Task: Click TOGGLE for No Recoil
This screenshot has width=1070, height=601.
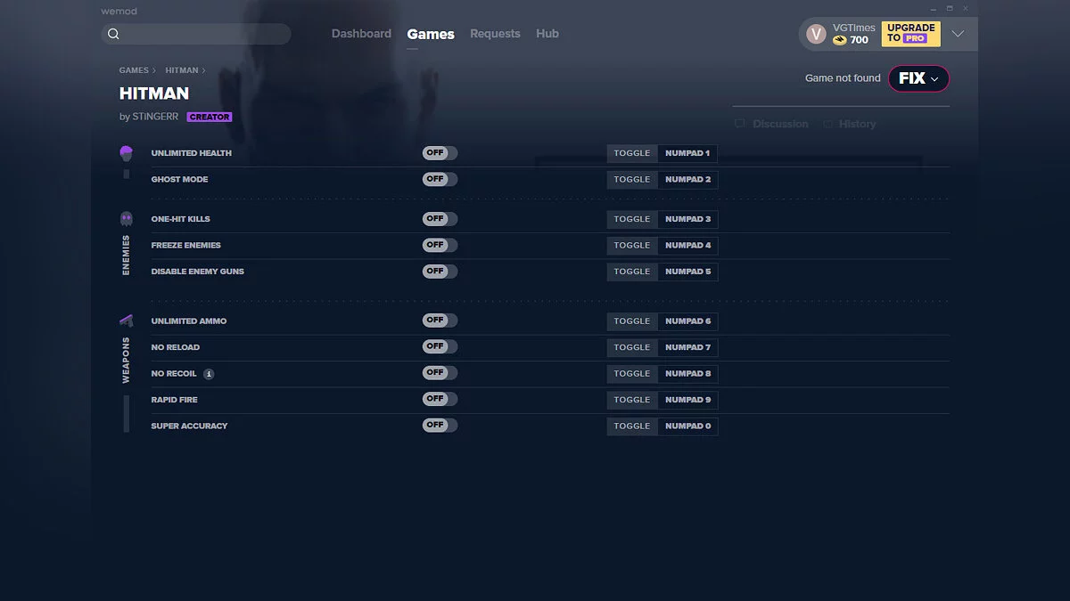Action: 632,373
